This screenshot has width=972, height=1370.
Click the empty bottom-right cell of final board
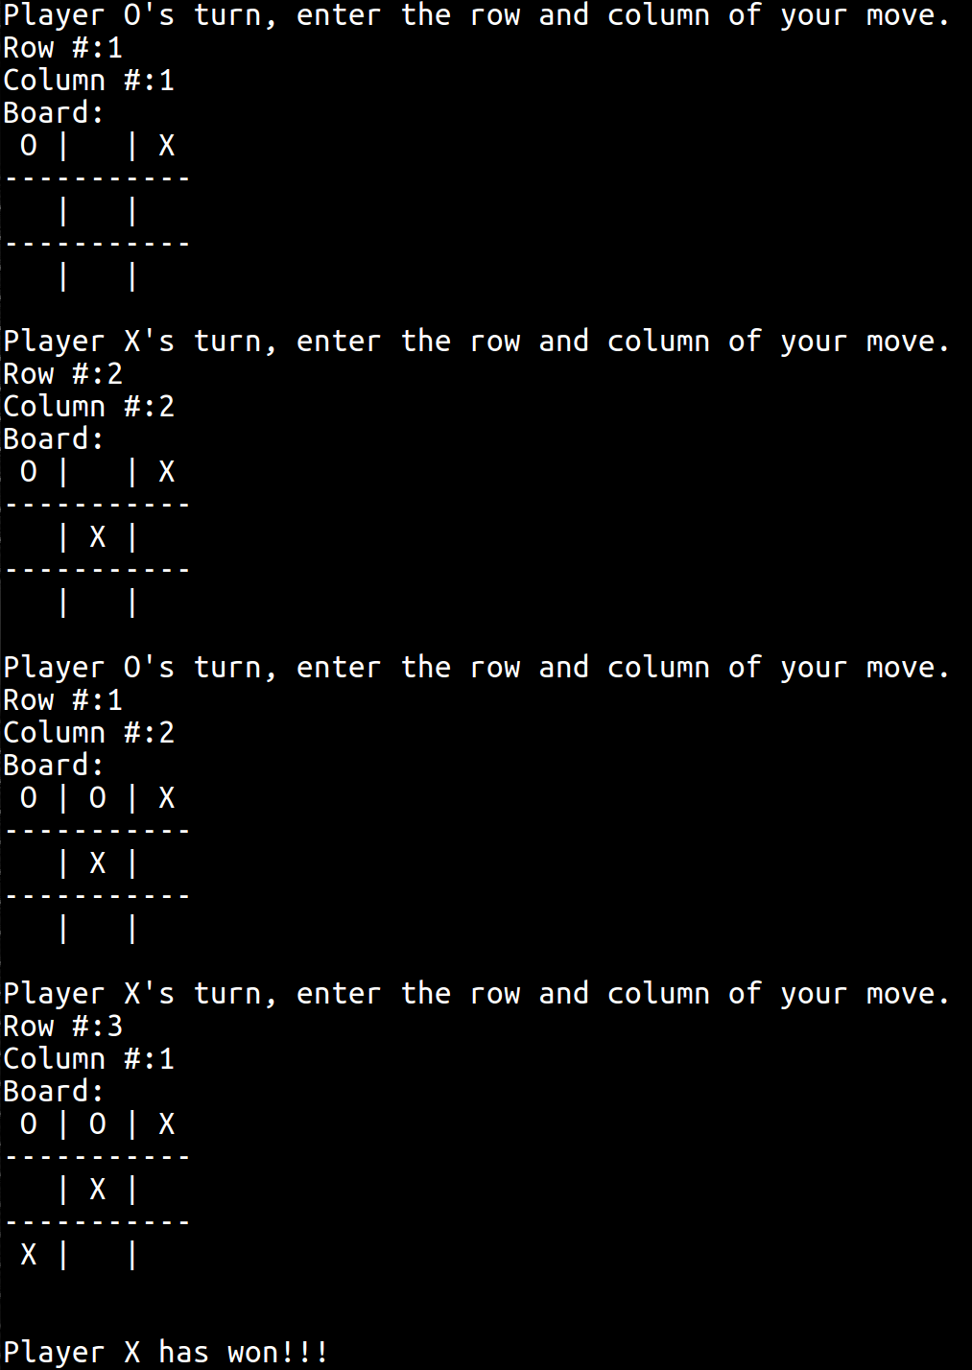pyautogui.click(x=167, y=1255)
